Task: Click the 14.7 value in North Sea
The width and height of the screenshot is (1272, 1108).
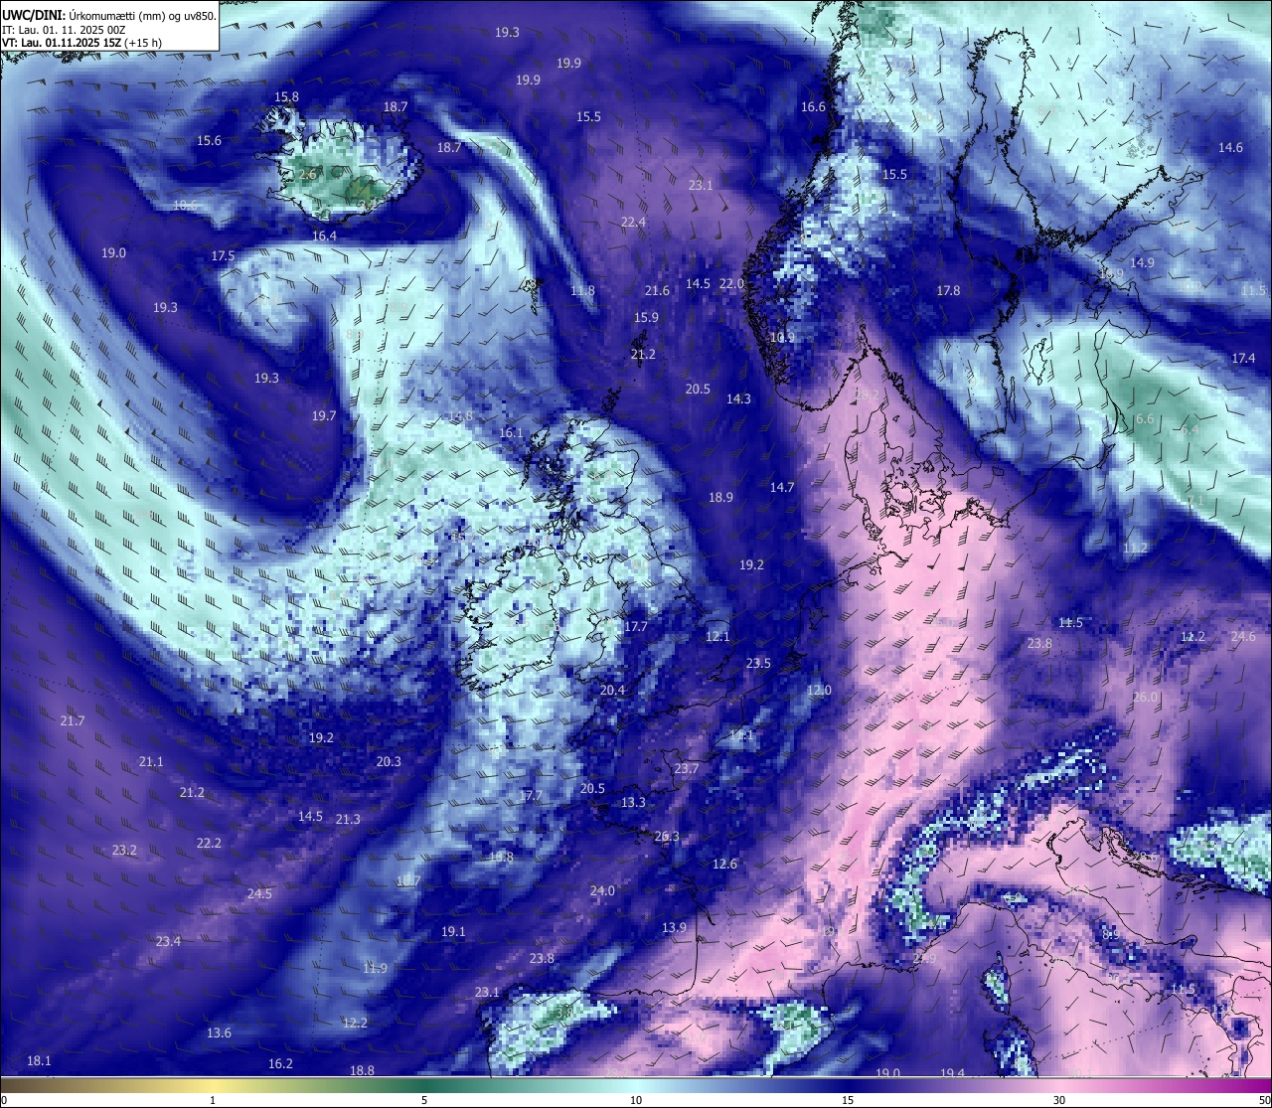Action: pos(782,487)
